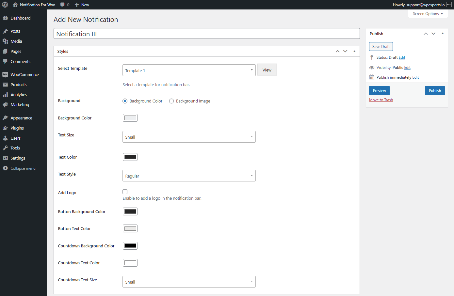Open the Countdown Text Size dropdown

189,282
